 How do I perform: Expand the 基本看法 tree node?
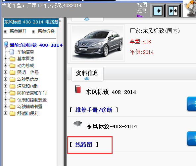coord(5,59)
